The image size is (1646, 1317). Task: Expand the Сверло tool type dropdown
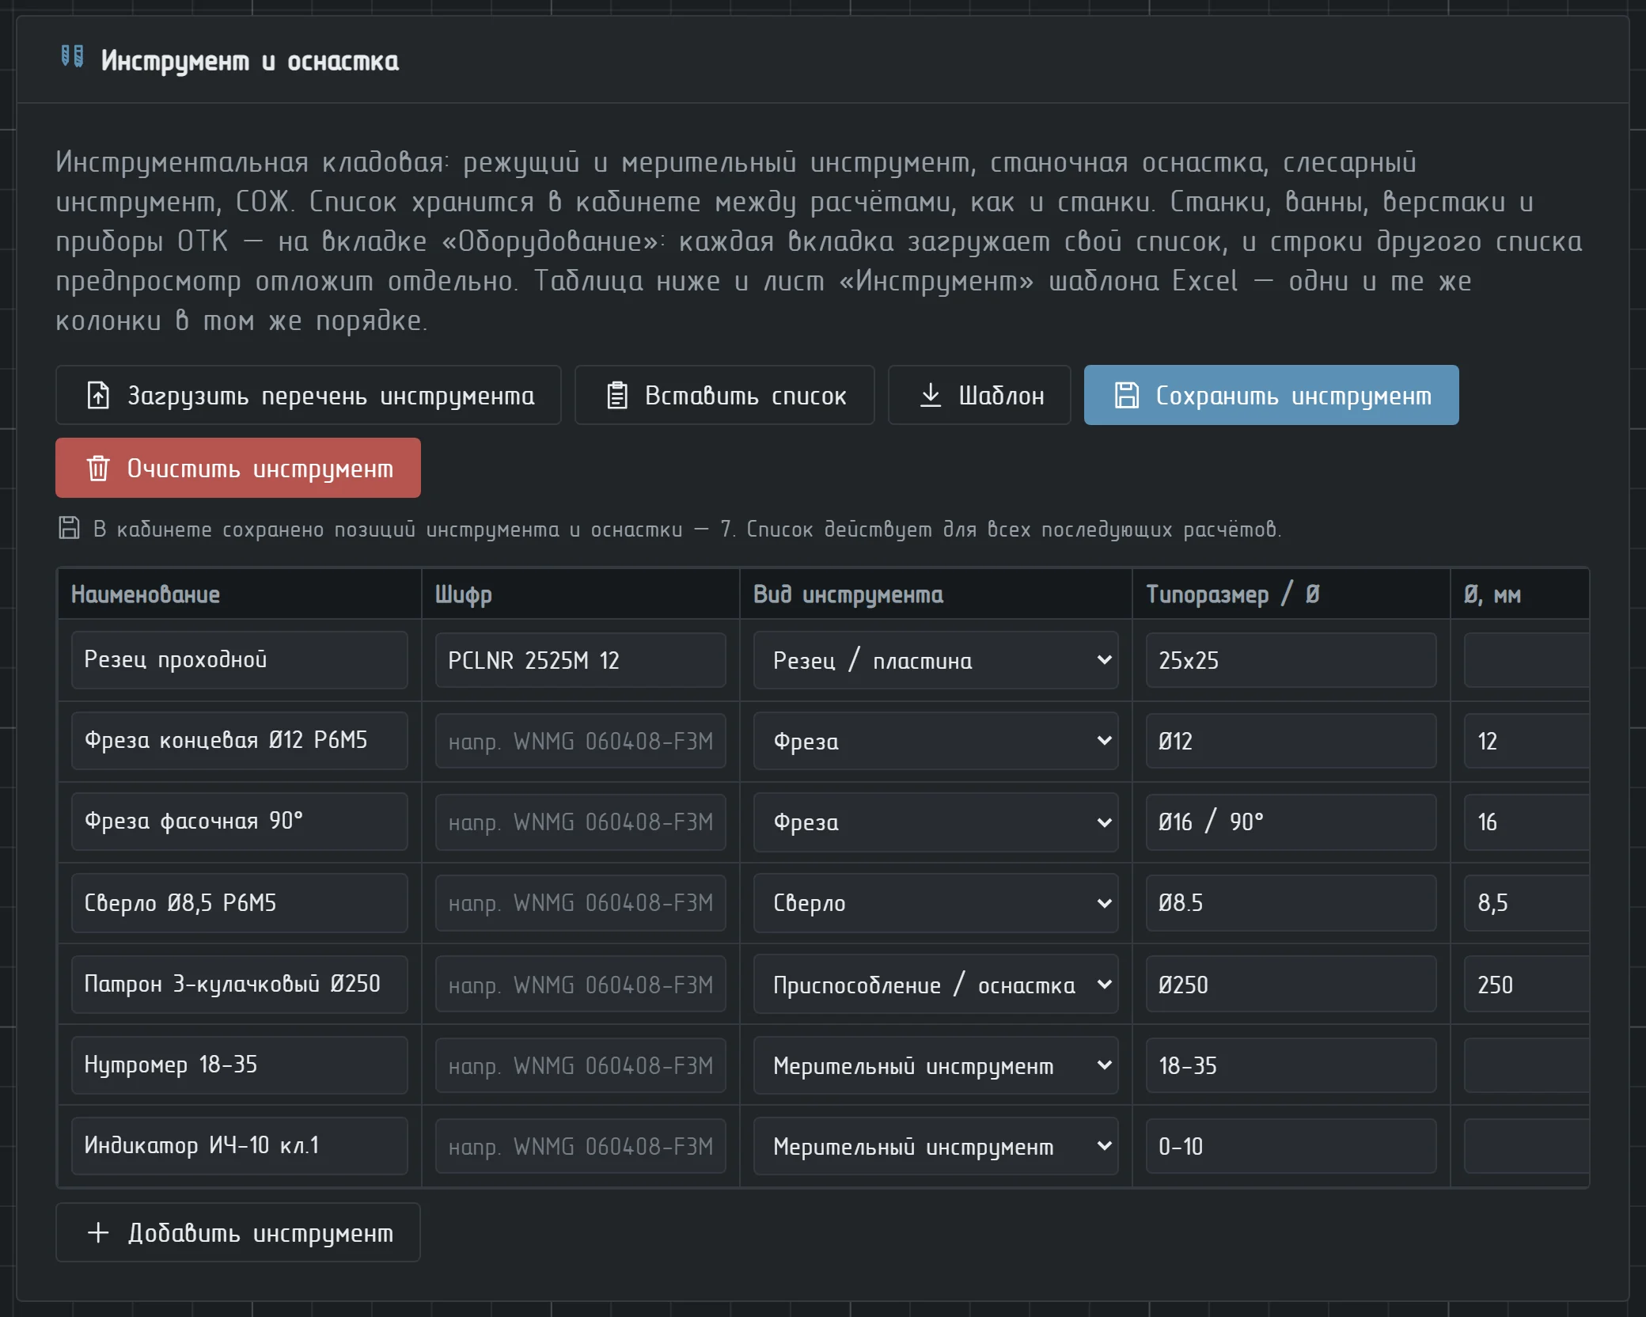click(935, 903)
